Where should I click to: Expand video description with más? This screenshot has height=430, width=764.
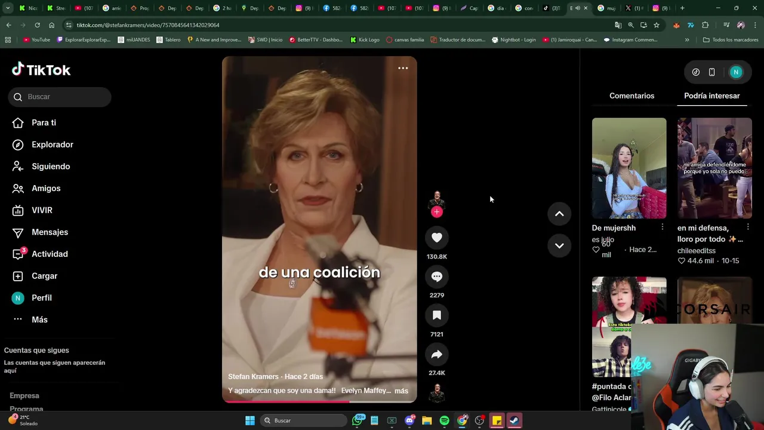click(x=401, y=391)
